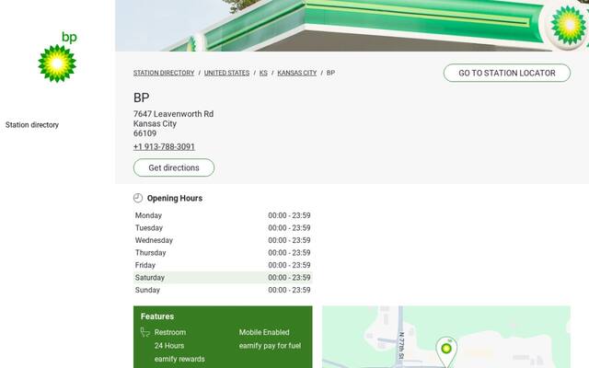Click the Friday opening hours row
Viewport: 589px width, 368px height.
coord(223,265)
